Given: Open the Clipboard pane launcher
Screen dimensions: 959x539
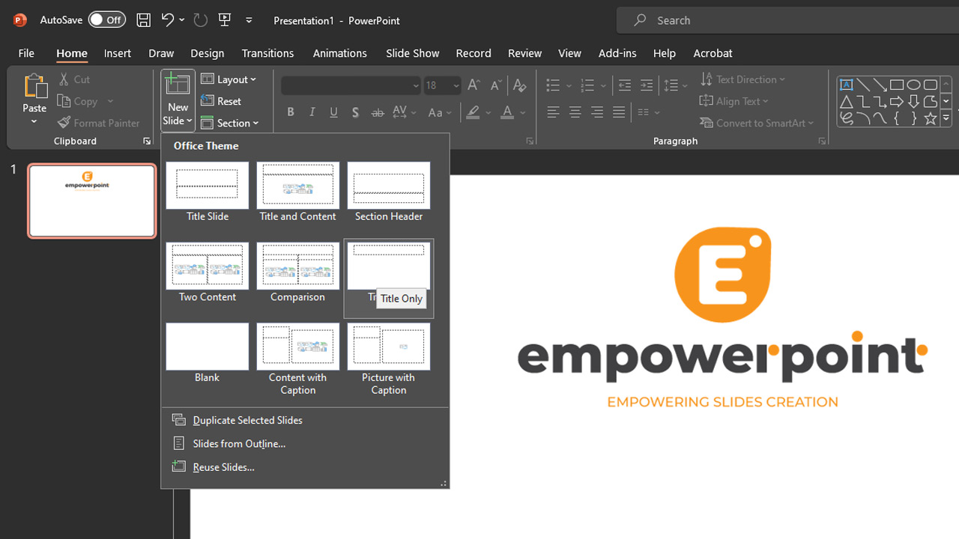Looking at the screenshot, I should point(147,141).
